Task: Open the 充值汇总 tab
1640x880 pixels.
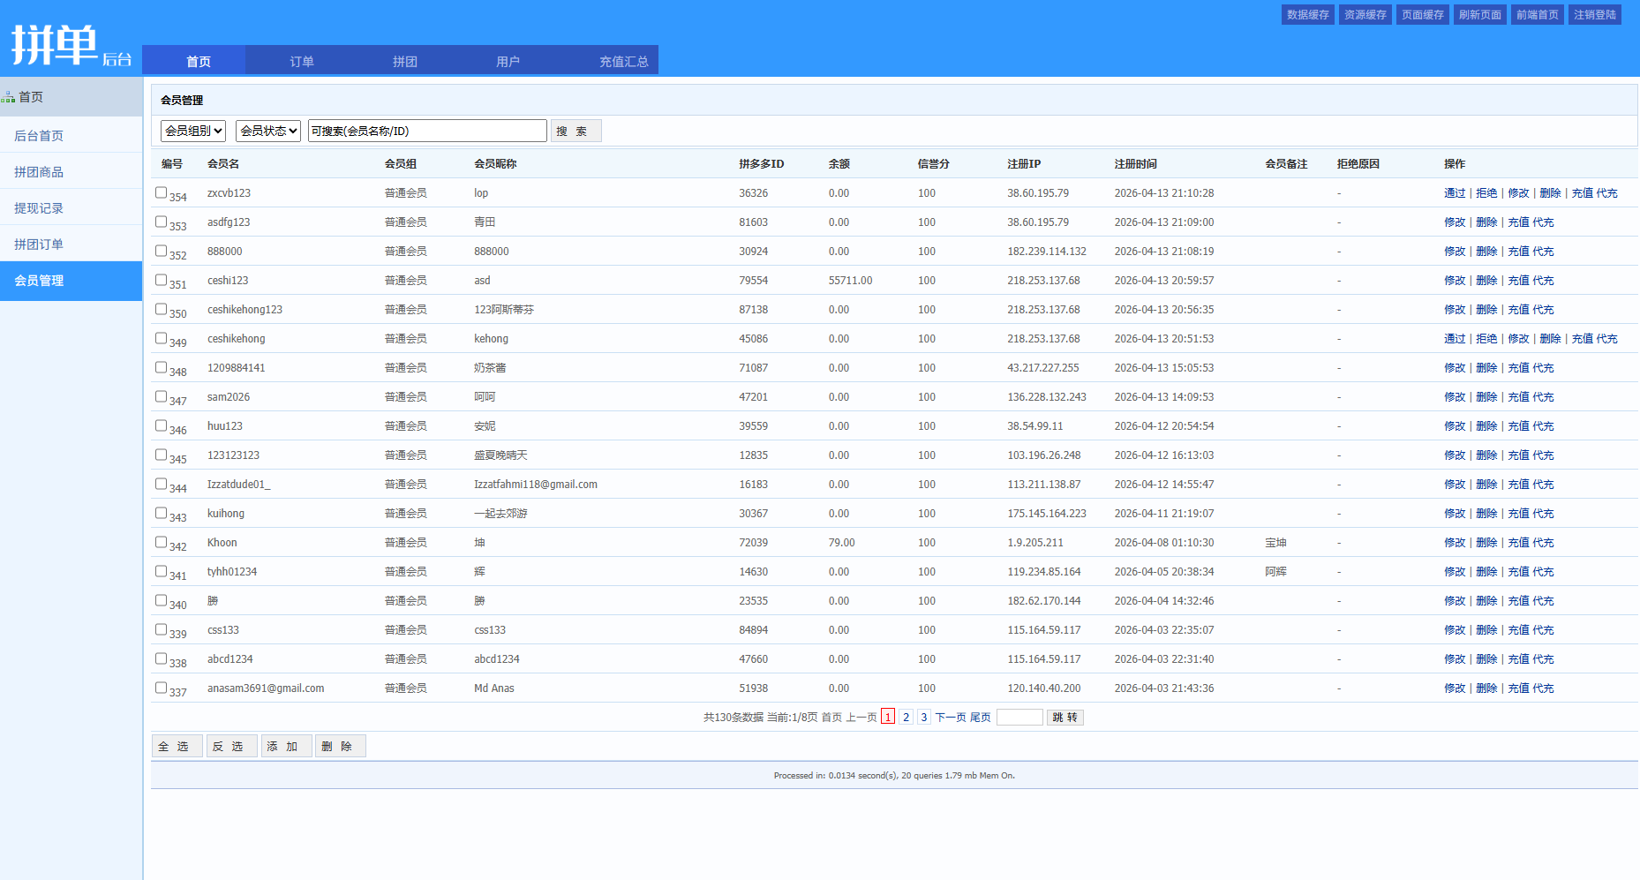Action: [x=623, y=61]
